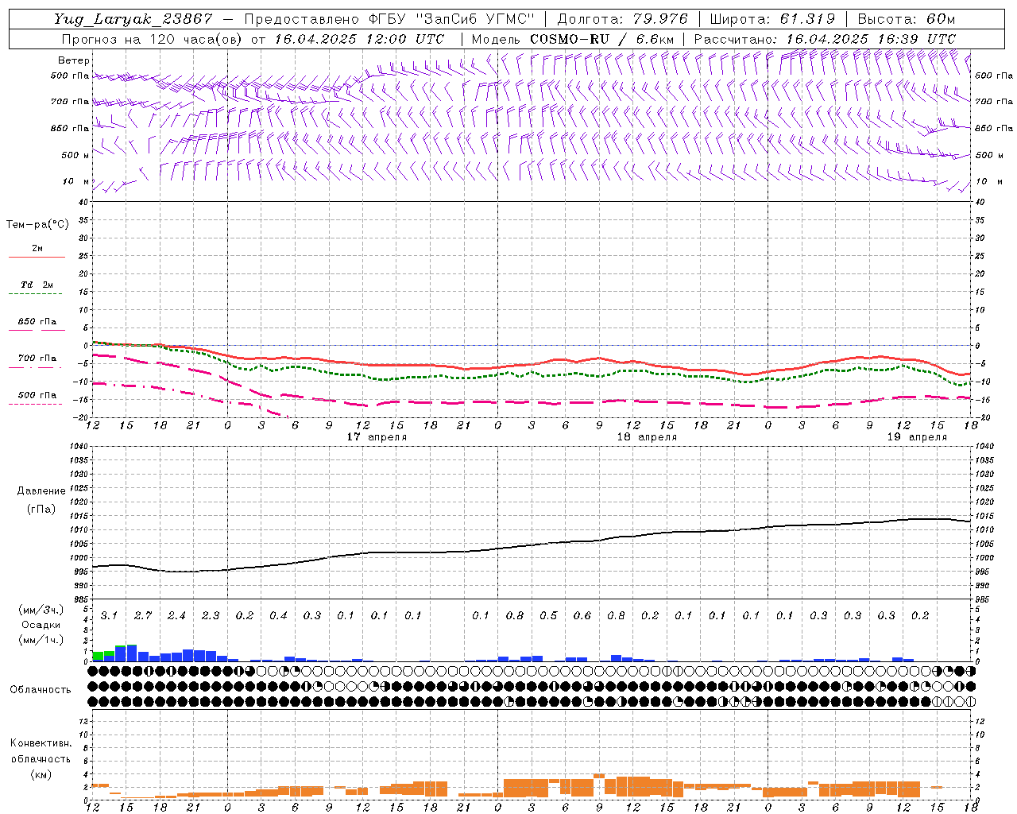
Task: Click the '18 апреля' date label
Action: pos(647,437)
